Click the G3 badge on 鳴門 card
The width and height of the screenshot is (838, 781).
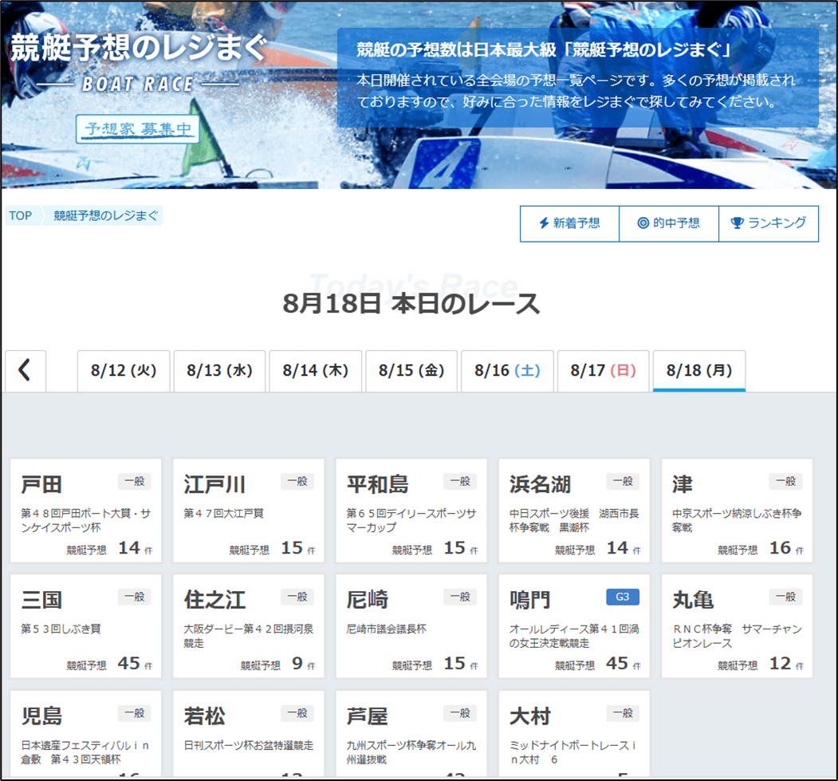pyautogui.click(x=623, y=597)
